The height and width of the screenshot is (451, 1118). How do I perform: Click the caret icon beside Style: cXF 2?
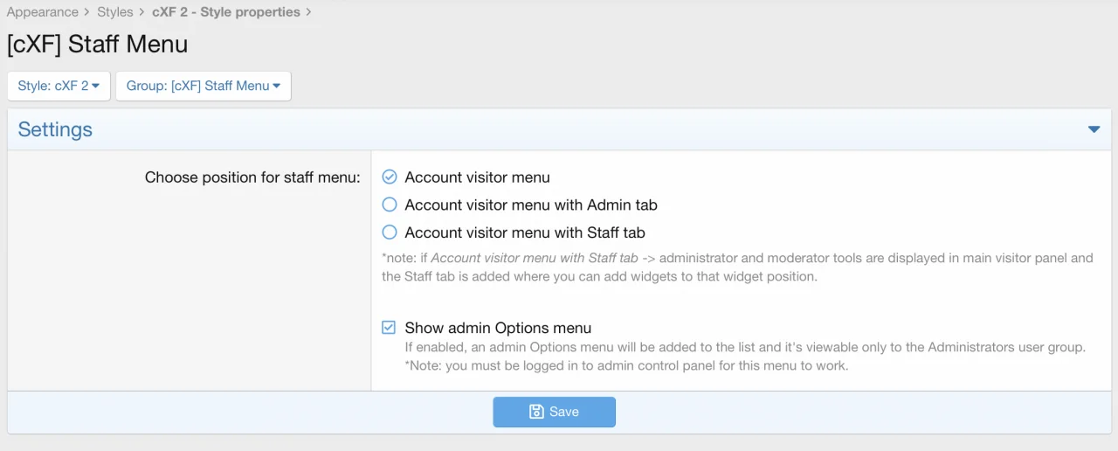tap(96, 86)
